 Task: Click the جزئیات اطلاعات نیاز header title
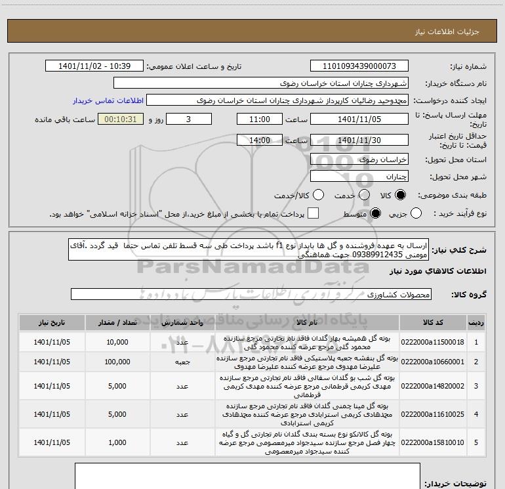pos(447,32)
